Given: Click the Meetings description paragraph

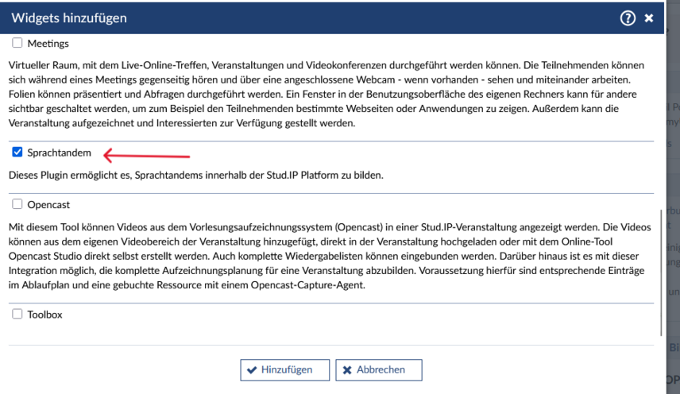Looking at the screenshot, I should click(326, 95).
